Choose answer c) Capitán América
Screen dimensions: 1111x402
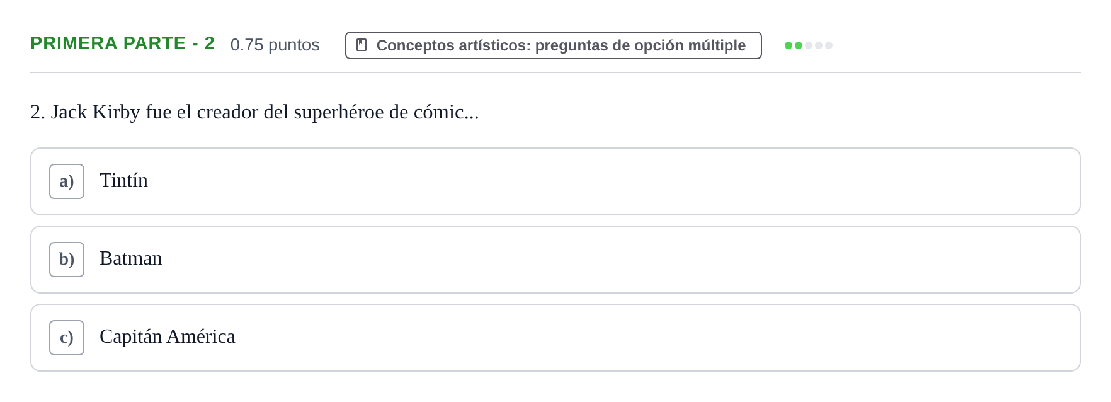click(555, 338)
